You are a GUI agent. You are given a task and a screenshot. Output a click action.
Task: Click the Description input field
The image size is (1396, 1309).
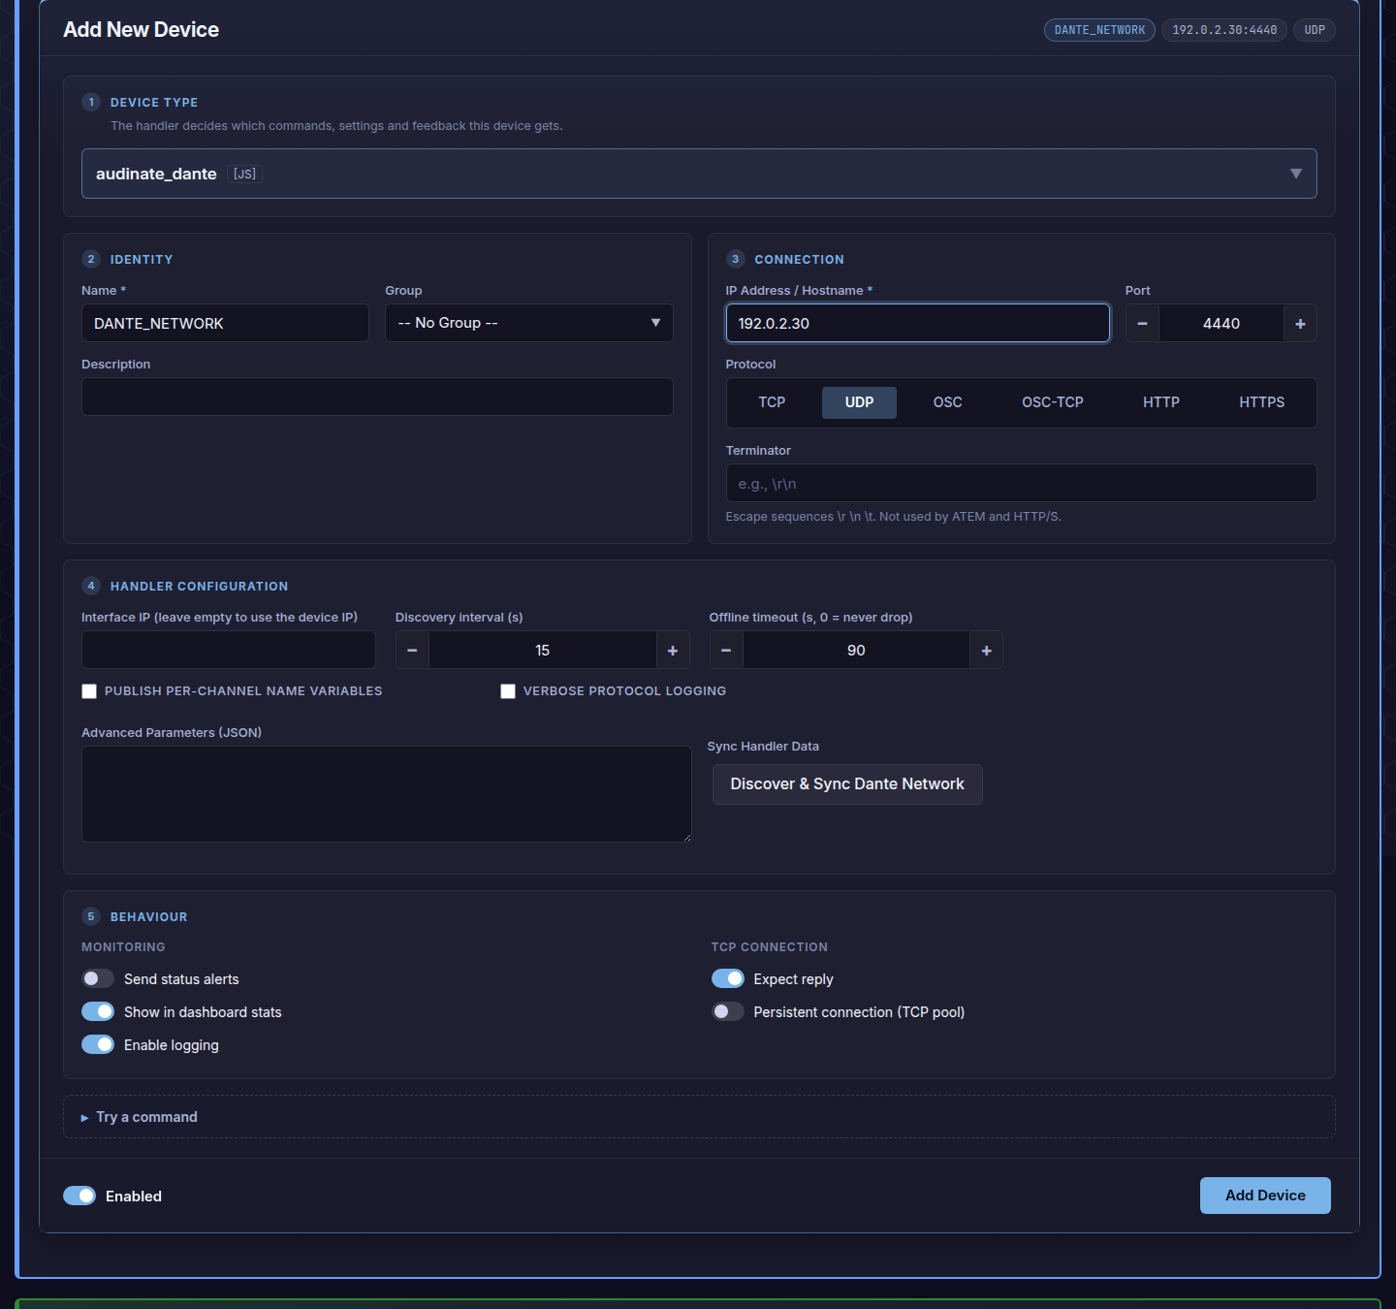pyautogui.click(x=377, y=397)
